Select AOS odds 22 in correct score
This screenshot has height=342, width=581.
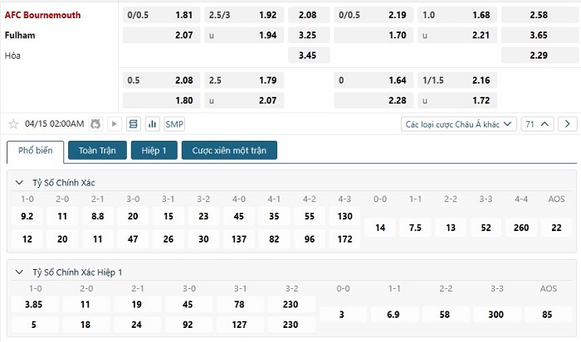click(x=556, y=227)
